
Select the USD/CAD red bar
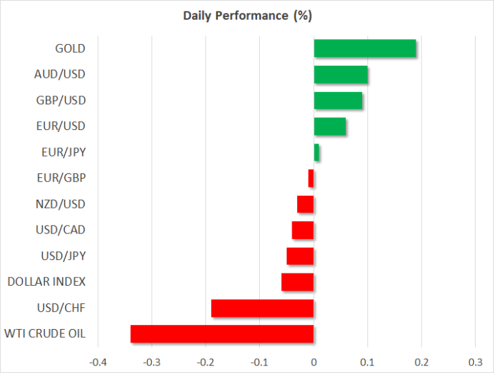coord(302,230)
